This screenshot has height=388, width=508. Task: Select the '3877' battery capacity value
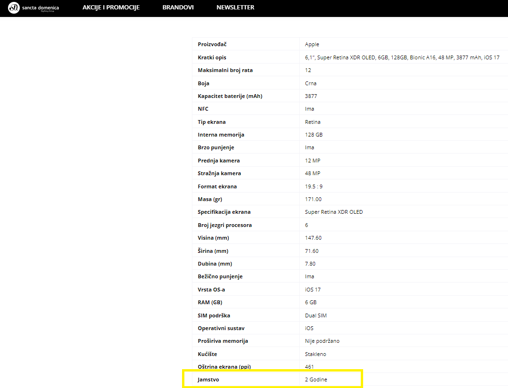pyautogui.click(x=311, y=96)
